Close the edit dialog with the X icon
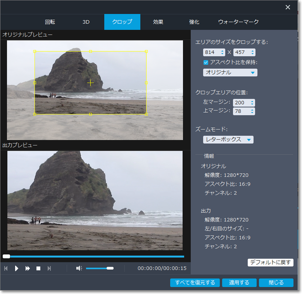The height and width of the screenshot is (294, 302). (288, 7)
